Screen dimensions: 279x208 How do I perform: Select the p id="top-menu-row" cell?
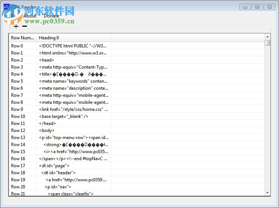point(74,138)
